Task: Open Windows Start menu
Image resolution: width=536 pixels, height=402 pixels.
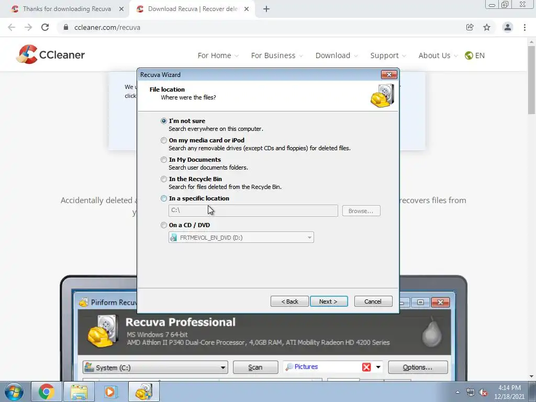Action: (14, 392)
